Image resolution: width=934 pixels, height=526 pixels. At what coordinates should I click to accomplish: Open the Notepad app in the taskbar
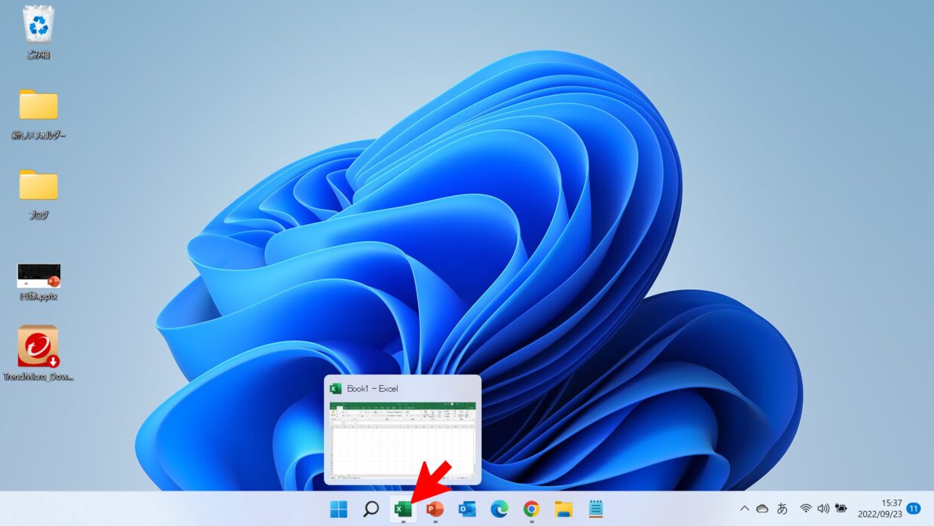(x=596, y=509)
